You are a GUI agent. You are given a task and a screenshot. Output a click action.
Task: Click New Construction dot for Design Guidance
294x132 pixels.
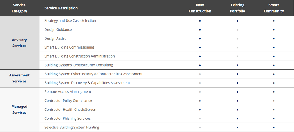coord(200,30)
